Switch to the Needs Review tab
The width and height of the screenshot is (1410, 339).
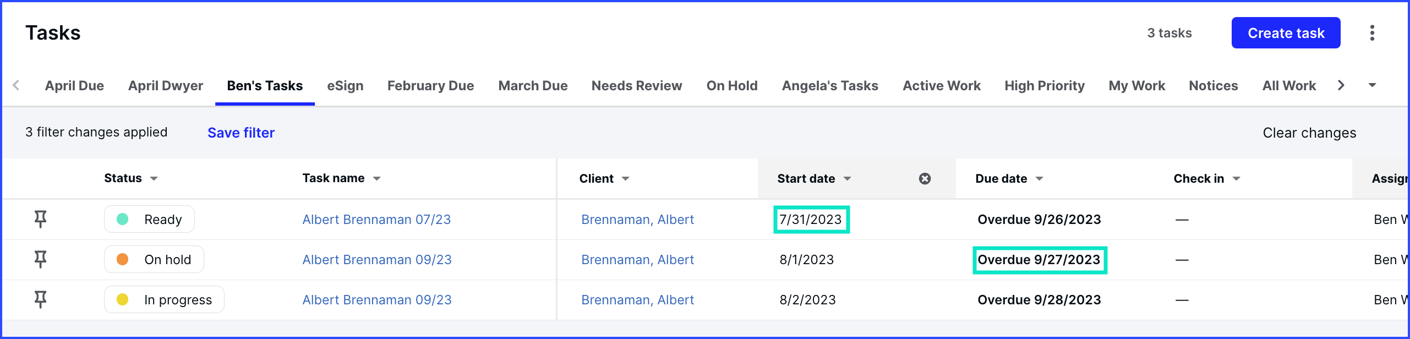tap(636, 86)
